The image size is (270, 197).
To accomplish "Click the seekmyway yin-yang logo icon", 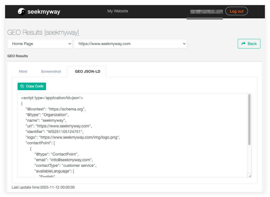I will tap(21, 12).
